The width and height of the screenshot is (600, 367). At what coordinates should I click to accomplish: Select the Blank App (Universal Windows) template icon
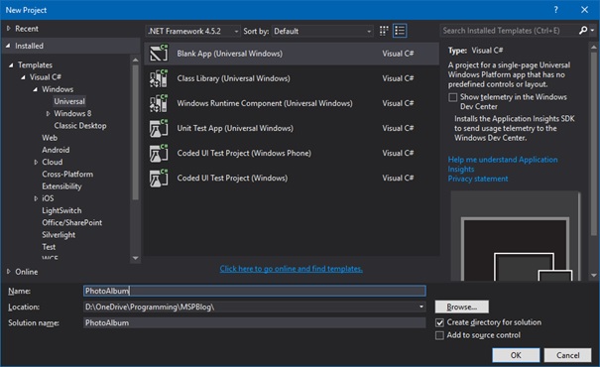click(159, 54)
